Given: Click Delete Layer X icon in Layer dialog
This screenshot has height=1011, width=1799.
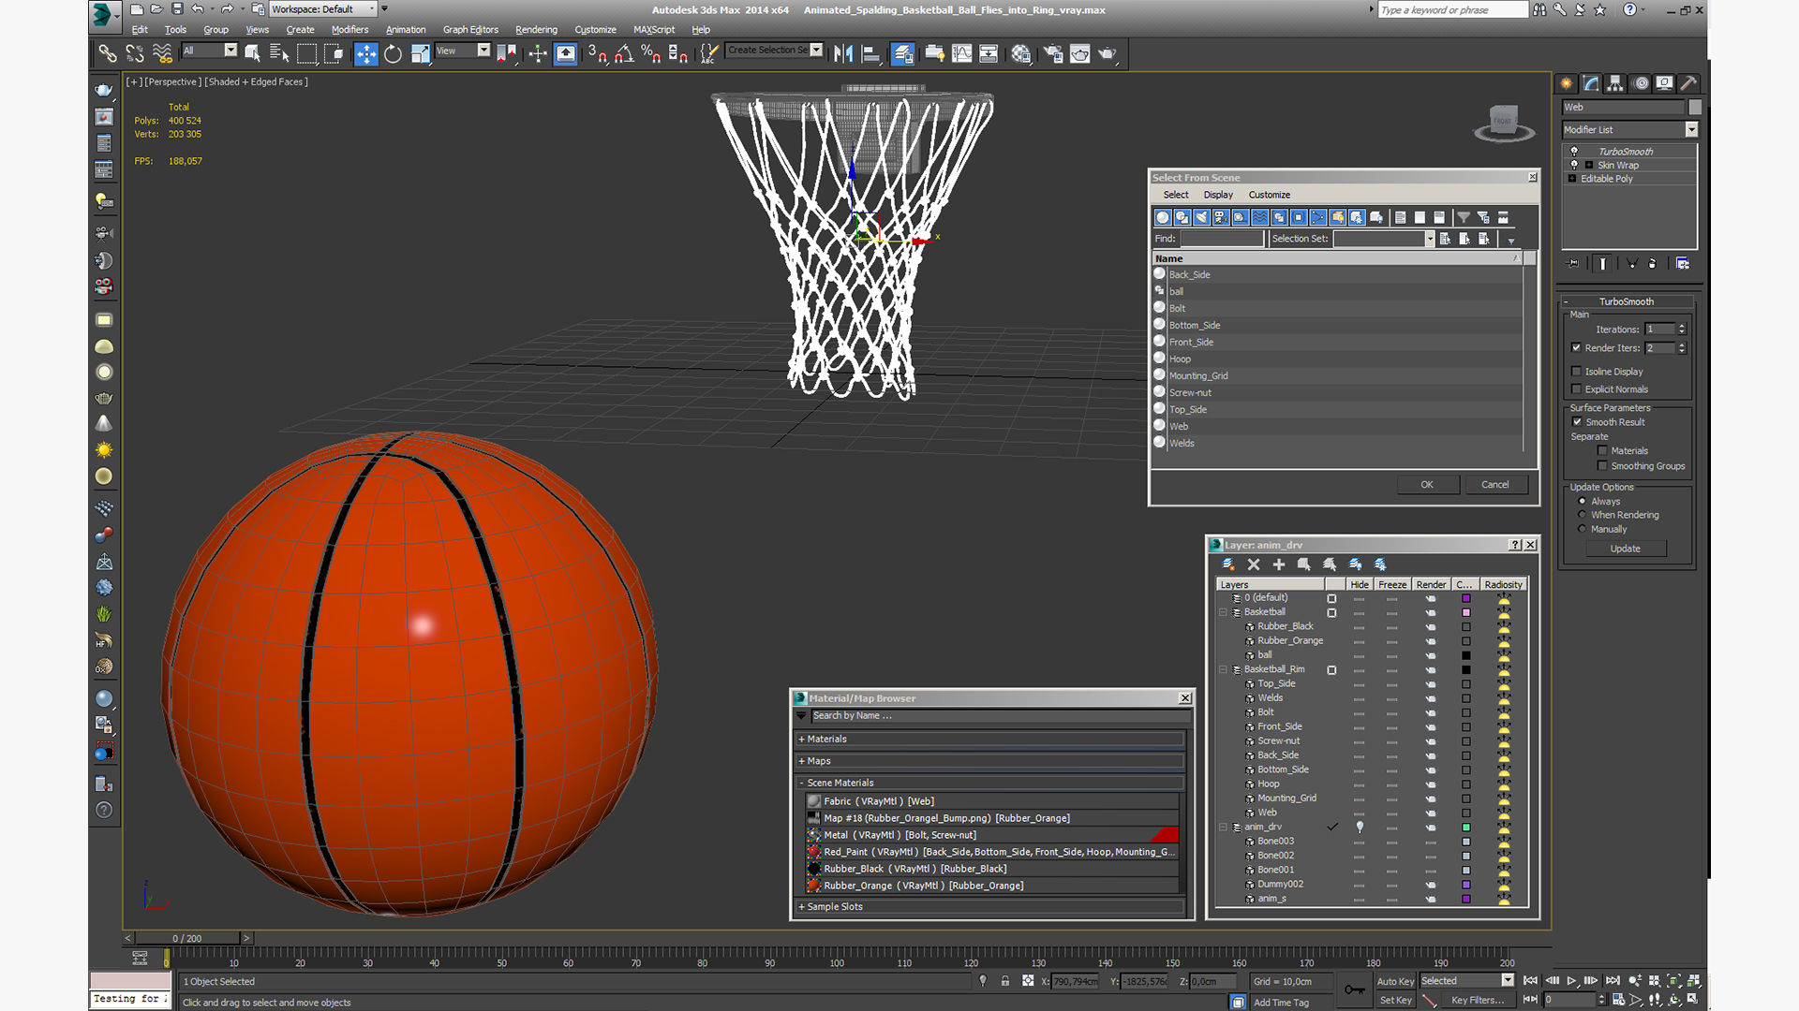Looking at the screenshot, I should tap(1254, 564).
